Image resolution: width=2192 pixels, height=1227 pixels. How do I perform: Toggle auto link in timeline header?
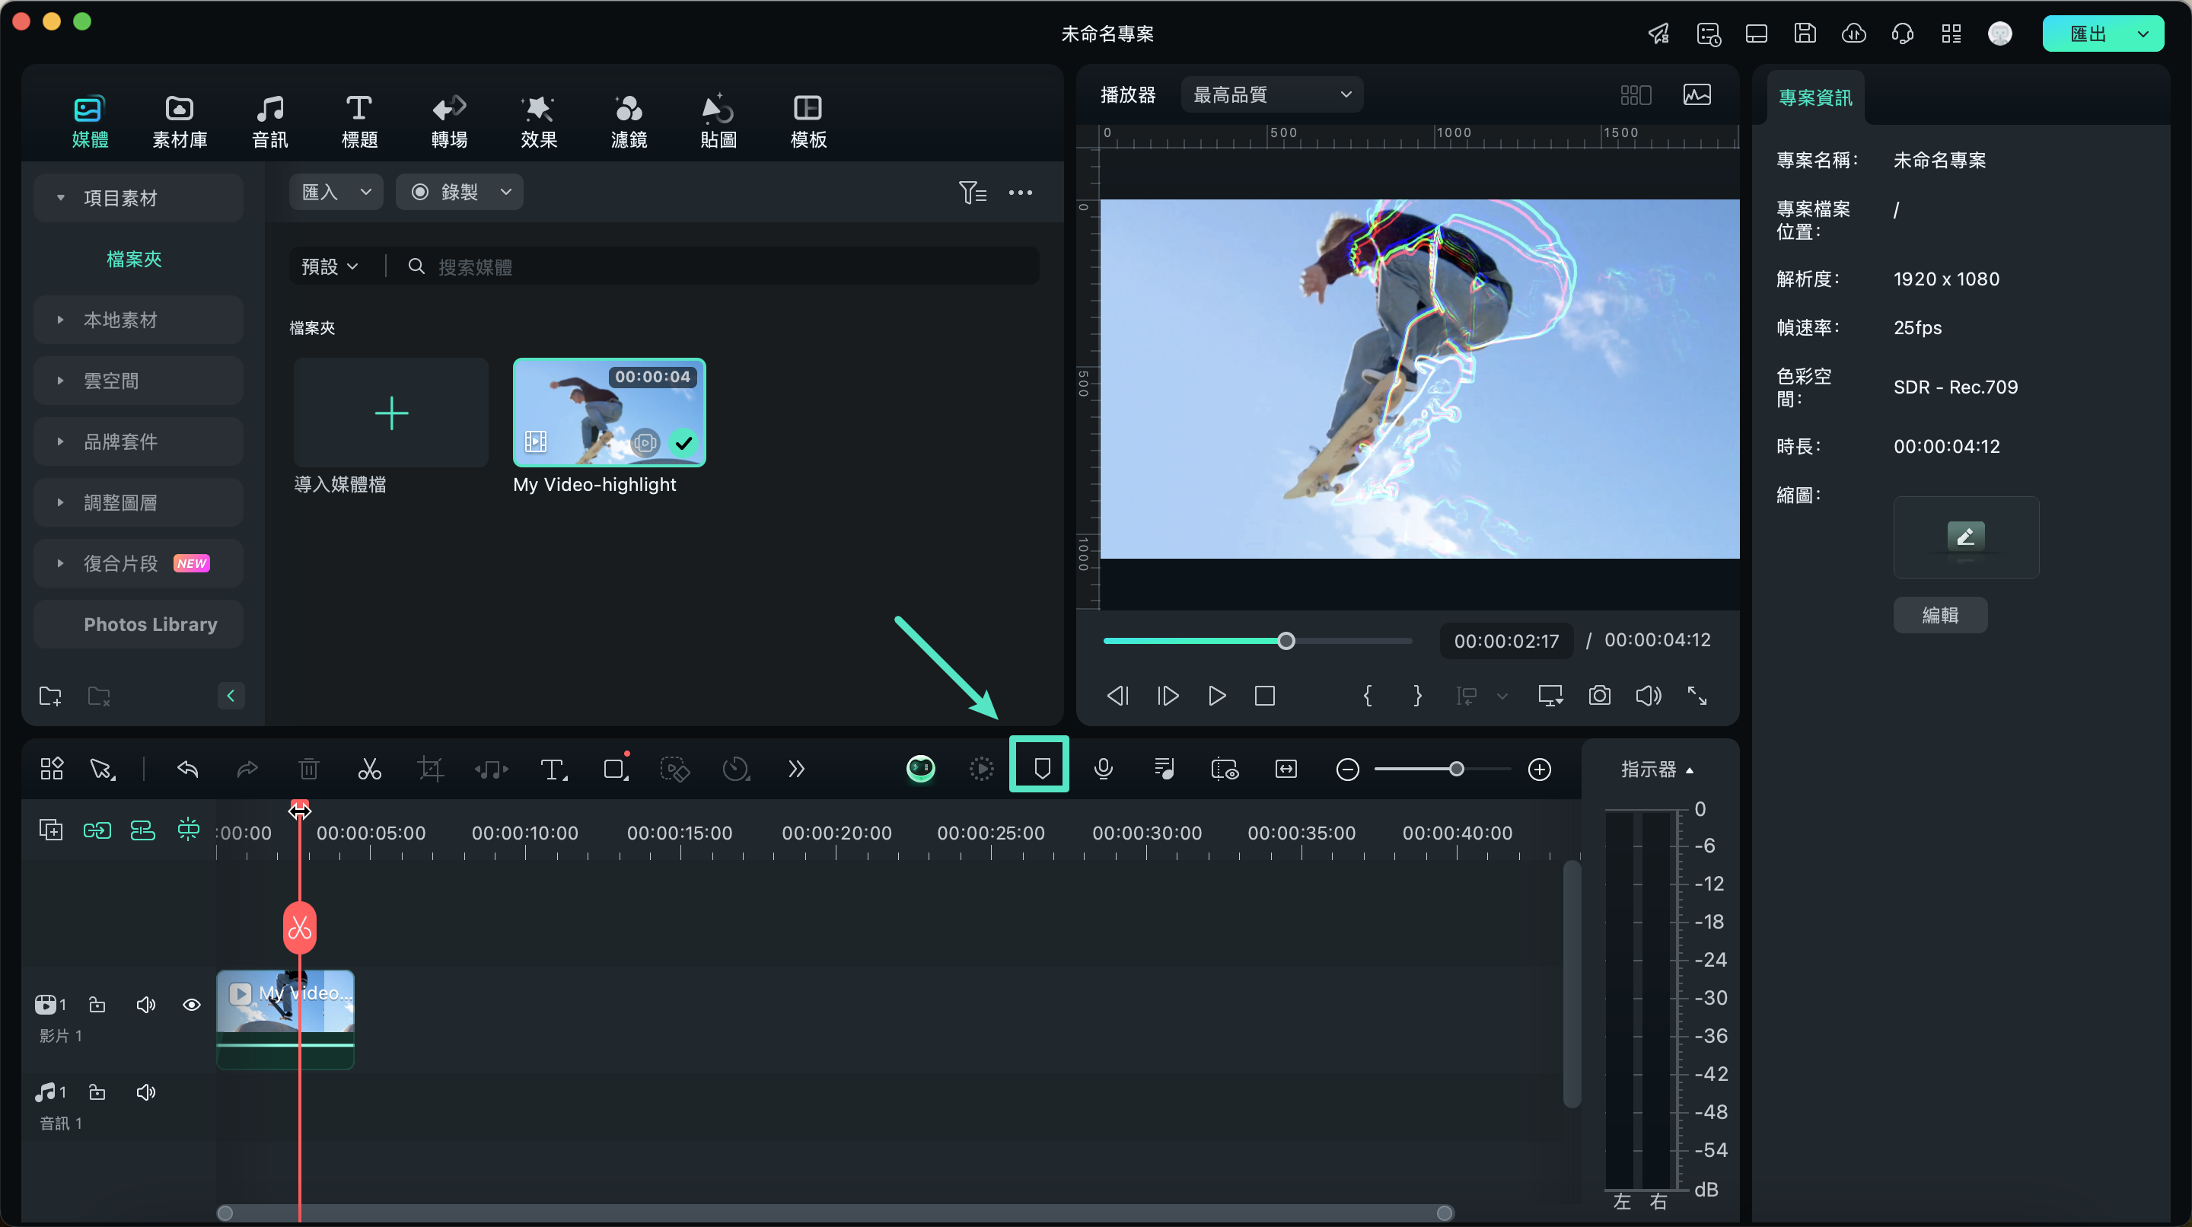(x=97, y=830)
